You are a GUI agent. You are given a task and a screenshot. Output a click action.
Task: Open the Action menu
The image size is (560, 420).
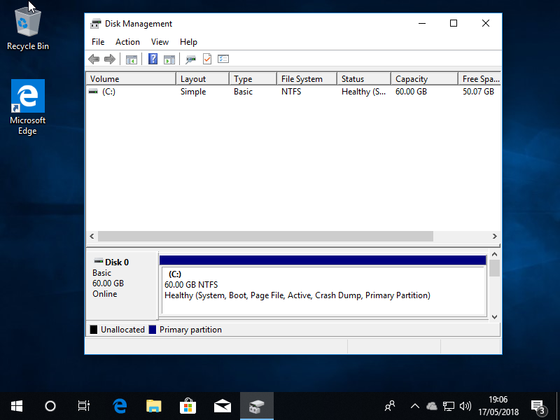(x=127, y=42)
